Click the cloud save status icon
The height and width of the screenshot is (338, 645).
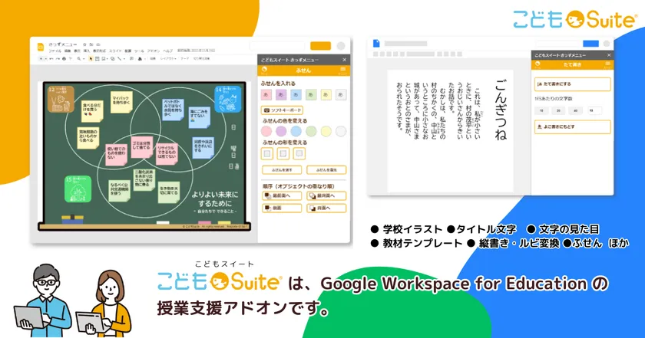point(98,44)
